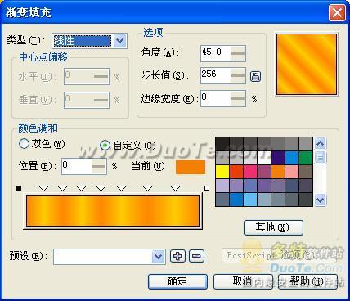Viewport: 350px width, 301px height.
Task: Pick the lavender swatch below the yellow one
Action: 222,186
